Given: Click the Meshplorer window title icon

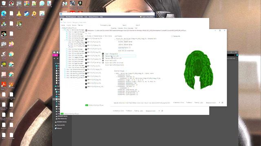Looking at the screenshot, I should pyautogui.click(x=86, y=30).
